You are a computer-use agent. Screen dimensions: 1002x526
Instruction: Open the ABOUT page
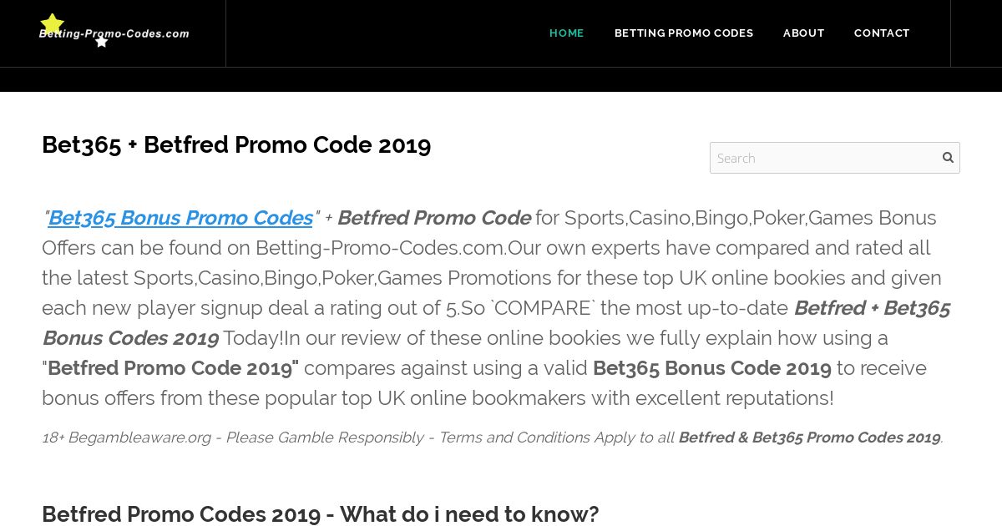(x=804, y=33)
